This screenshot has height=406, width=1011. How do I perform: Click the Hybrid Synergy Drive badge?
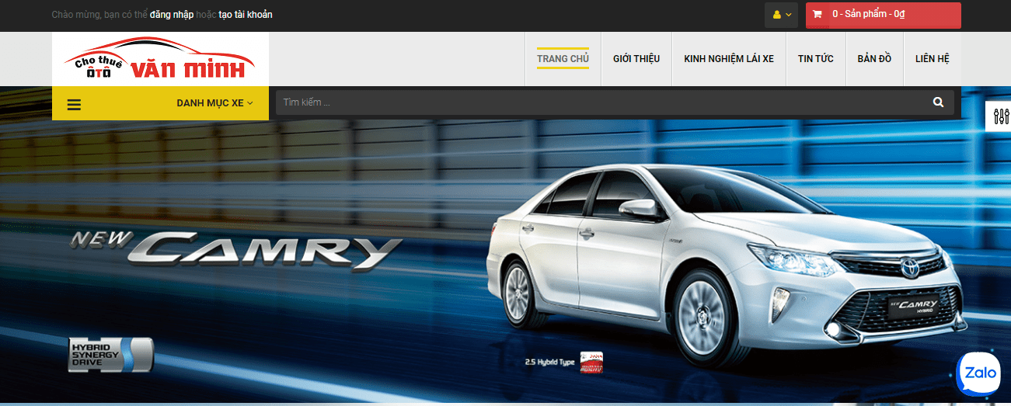pos(111,354)
